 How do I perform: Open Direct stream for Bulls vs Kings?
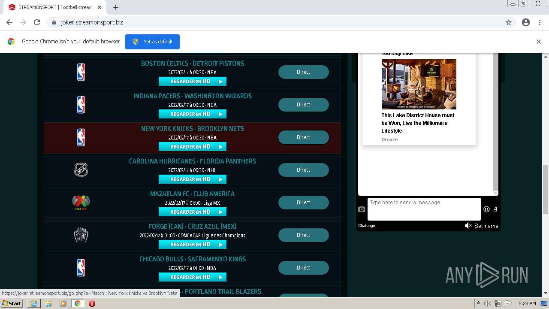tap(304, 268)
